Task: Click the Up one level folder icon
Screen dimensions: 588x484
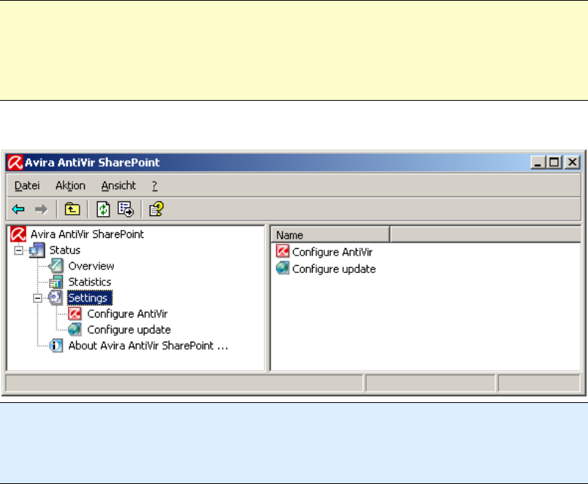Action: click(x=72, y=210)
